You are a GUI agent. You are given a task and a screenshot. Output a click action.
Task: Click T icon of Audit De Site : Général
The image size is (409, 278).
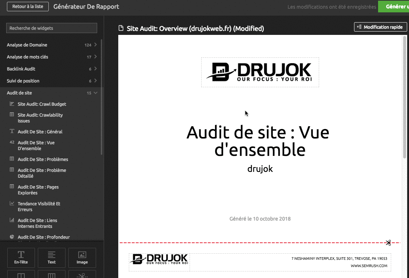pos(12,131)
